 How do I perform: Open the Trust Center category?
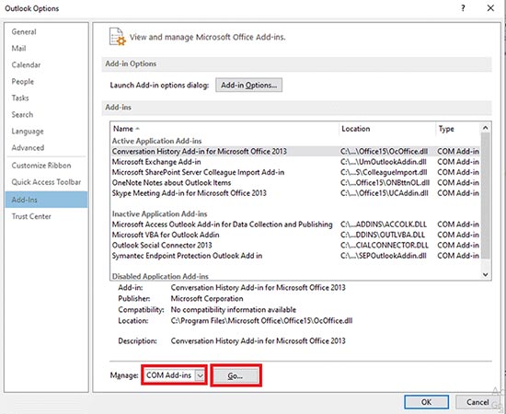(x=31, y=216)
